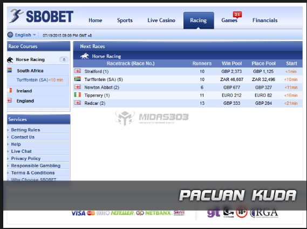Open the Sports tab
This screenshot has width=307, height=229.
tap(125, 21)
